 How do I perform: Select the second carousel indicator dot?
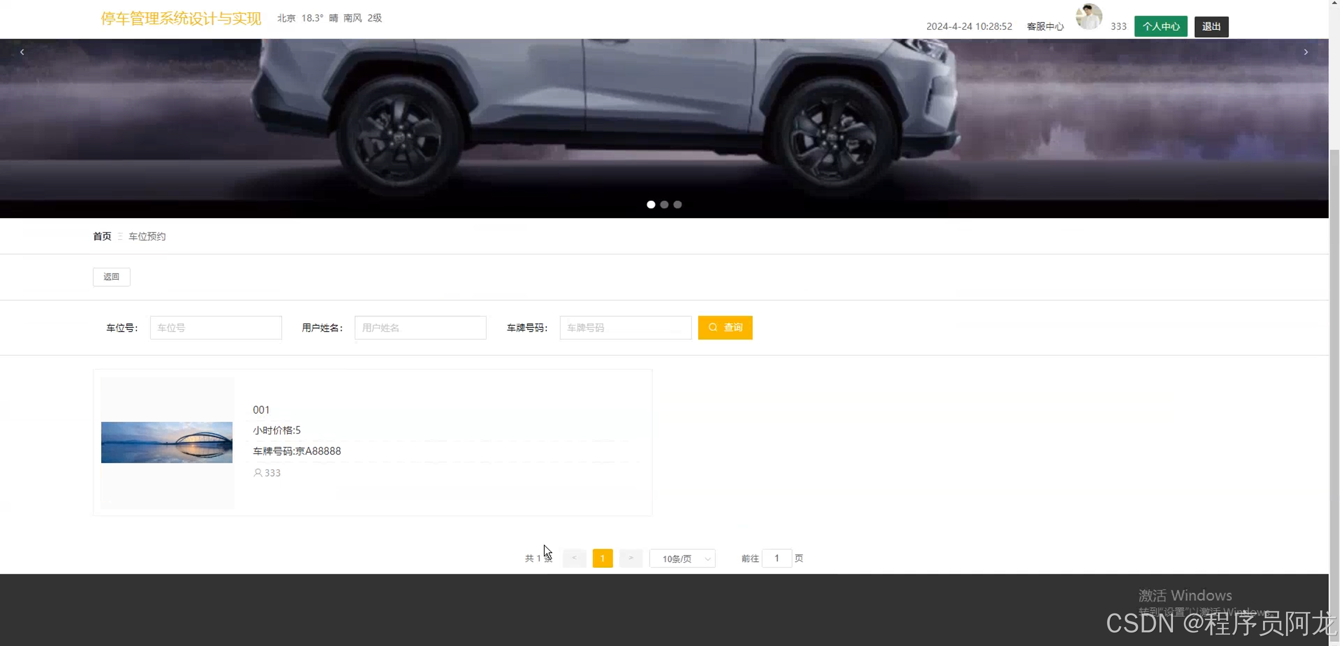pyautogui.click(x=664, y=205)
